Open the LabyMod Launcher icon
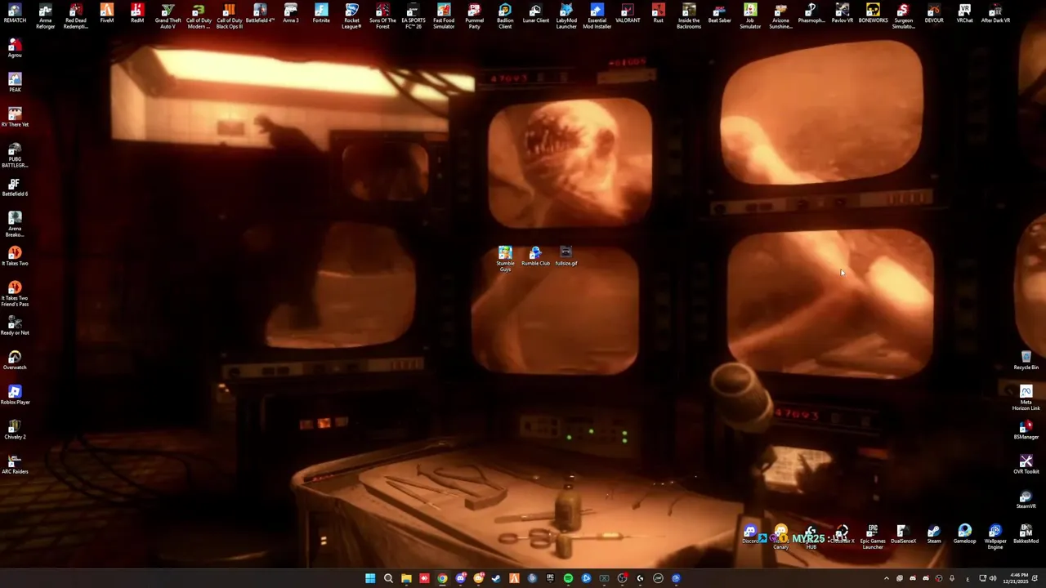Viewport: 1046px width, 588px height. click(x=566, y=16)
